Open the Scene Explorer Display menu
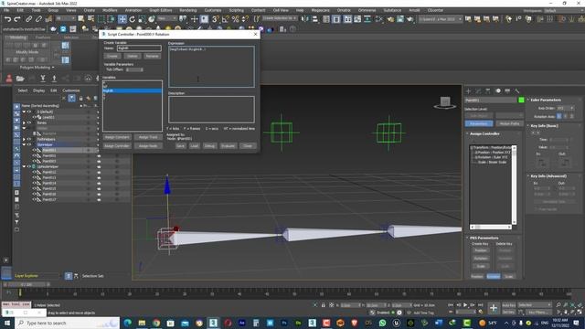This screenshot has height=329, width=585. point(38,90)
